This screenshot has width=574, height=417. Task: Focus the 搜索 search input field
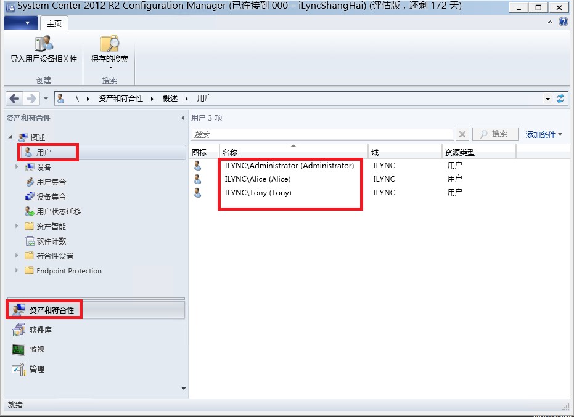[322, 135]
